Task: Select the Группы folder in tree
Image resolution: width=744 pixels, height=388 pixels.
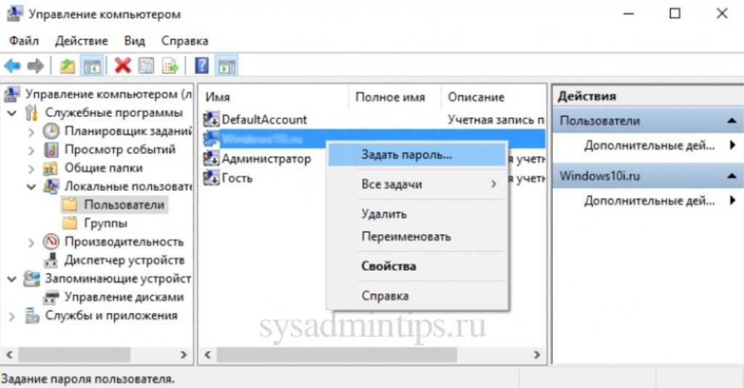Action: point(105,223)
